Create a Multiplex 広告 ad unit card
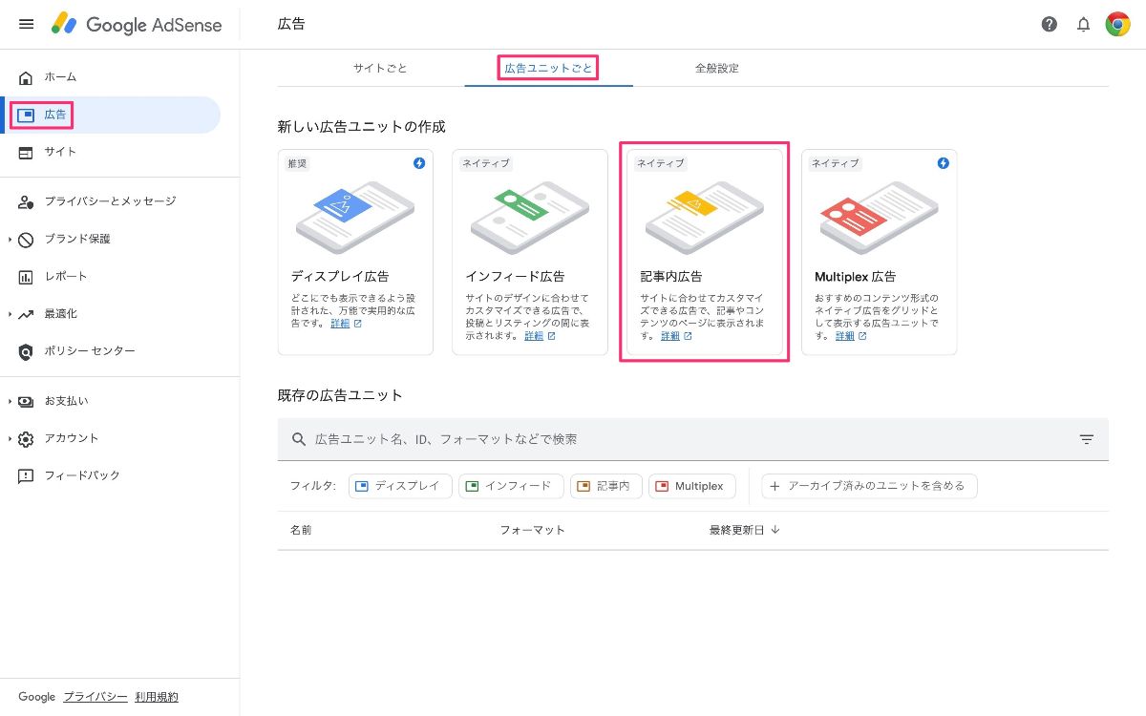 coord(879,252)
